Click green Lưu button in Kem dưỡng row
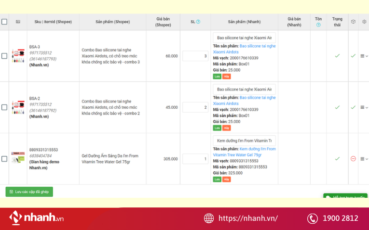369x230 pixels. coord(217,179)
